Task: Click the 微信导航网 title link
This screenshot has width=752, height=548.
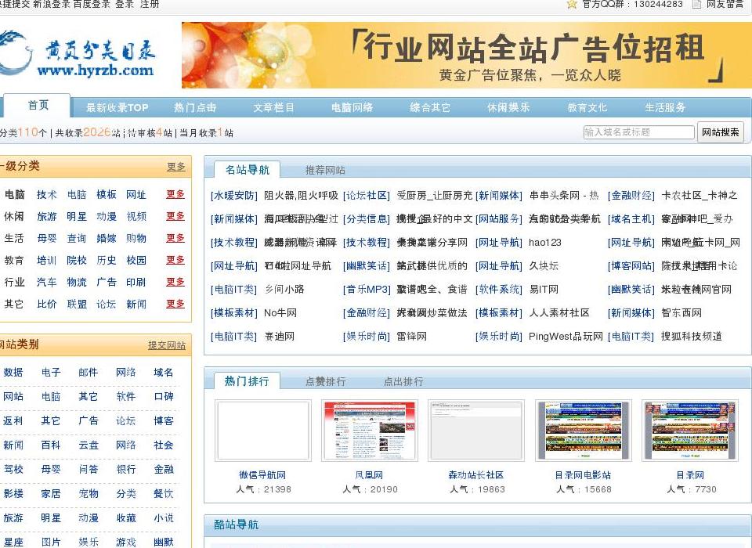Action: (x=262, y=475)
